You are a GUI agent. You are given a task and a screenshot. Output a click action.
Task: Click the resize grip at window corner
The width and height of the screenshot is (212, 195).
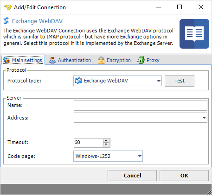point(209,192)
